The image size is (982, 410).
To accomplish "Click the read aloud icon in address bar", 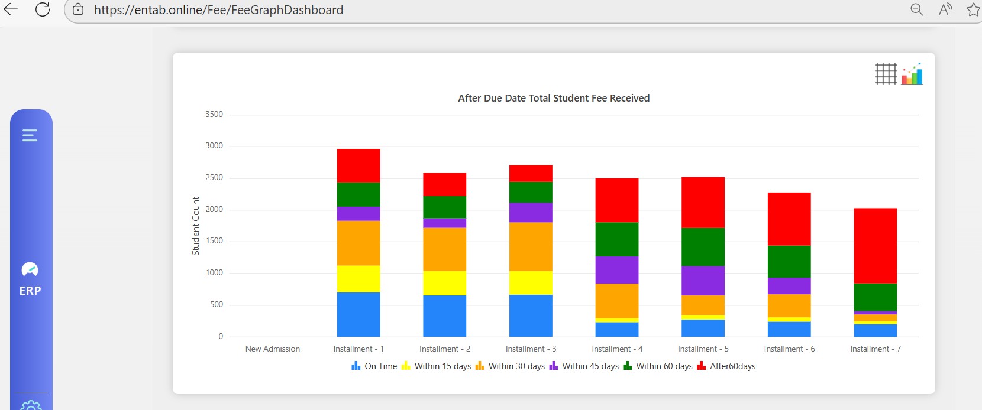I will coord(945,9).
